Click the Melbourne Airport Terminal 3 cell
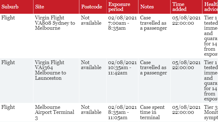Screen dimensions: 218x122 click(x=56, y=113)
